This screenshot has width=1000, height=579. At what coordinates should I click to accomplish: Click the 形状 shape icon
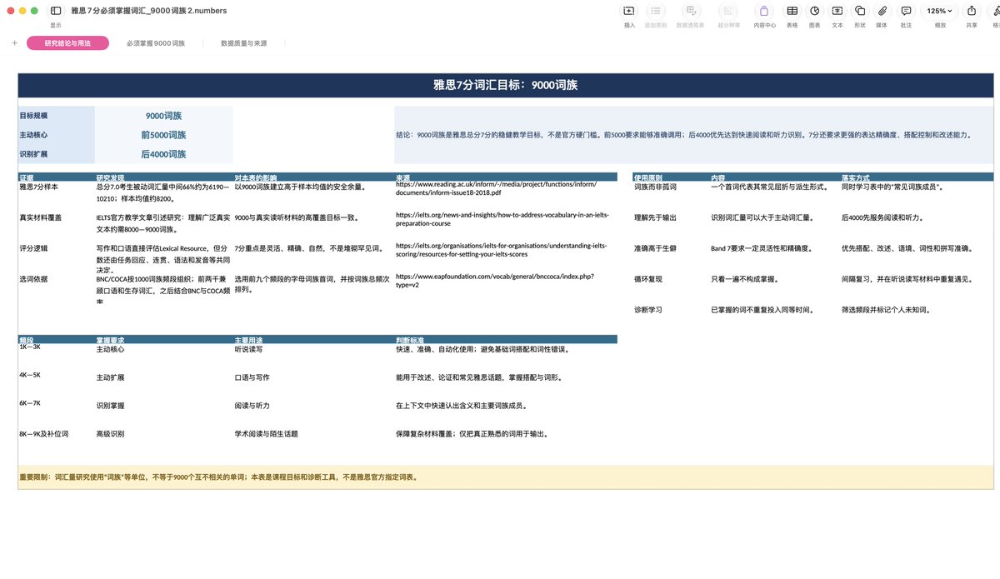[859, 11]
